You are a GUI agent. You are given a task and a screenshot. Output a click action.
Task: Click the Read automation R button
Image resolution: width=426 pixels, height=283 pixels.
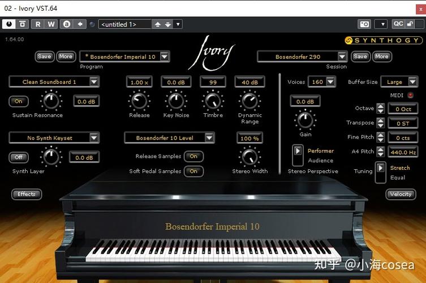pos(38,24)
